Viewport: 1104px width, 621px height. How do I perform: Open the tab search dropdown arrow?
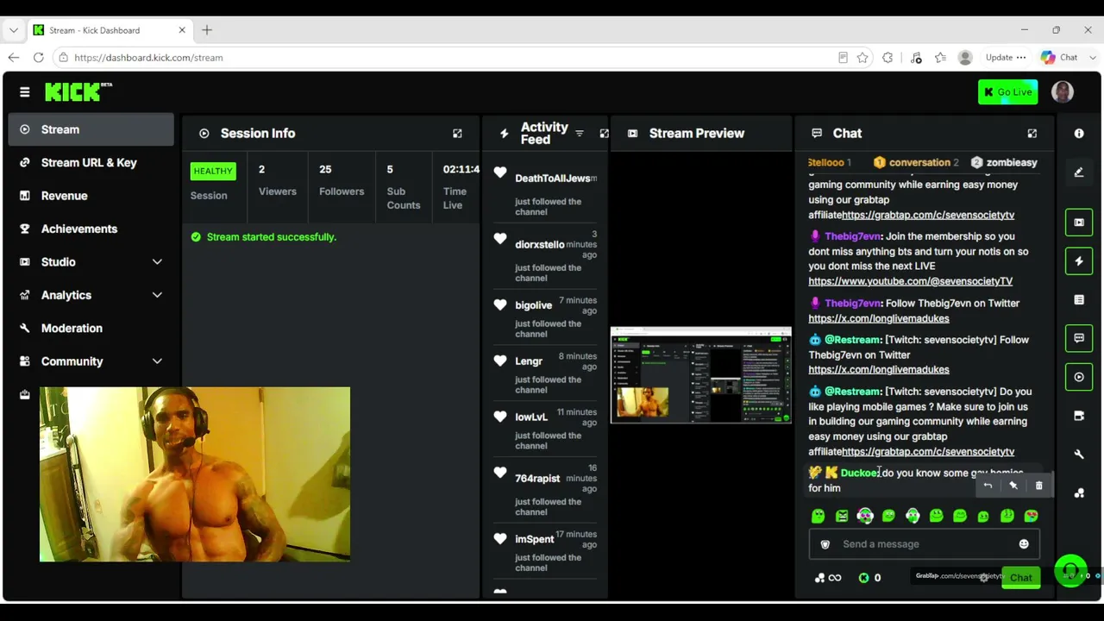(13, 30)
